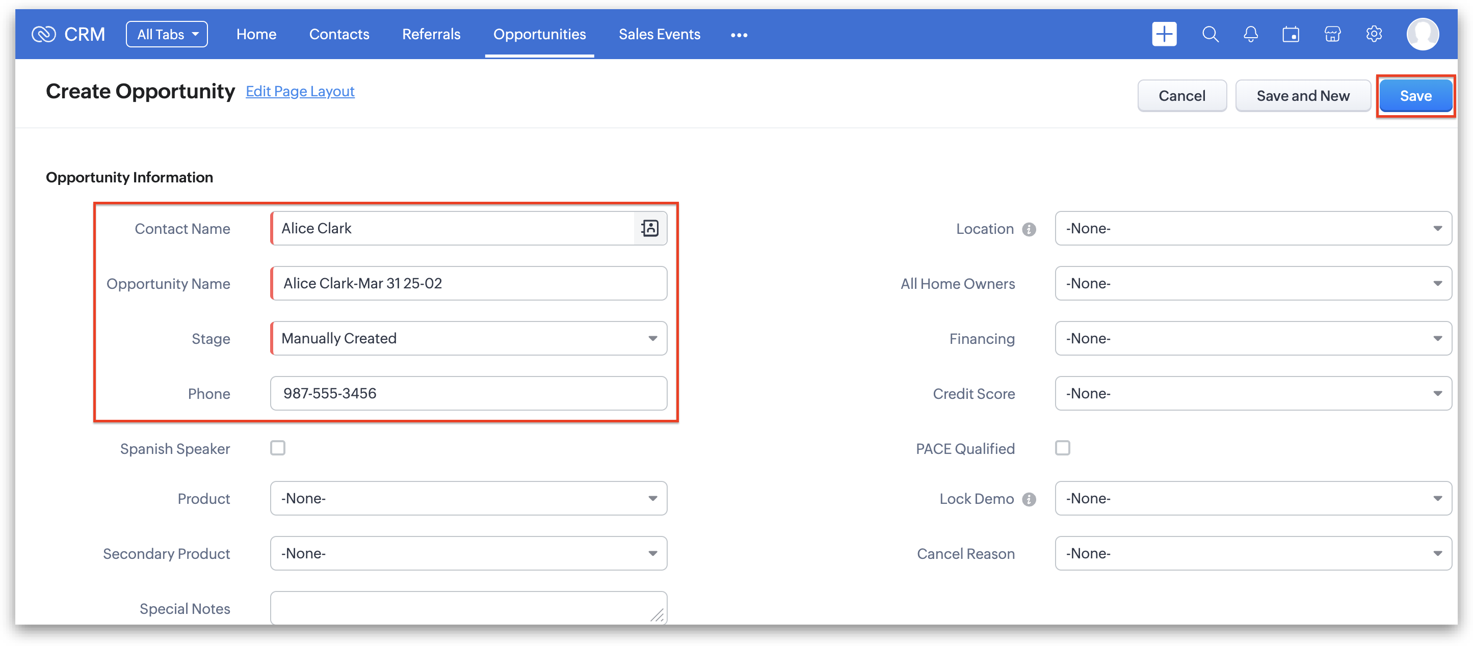Open the All Tabs dropdown

(x=167, y=34)
